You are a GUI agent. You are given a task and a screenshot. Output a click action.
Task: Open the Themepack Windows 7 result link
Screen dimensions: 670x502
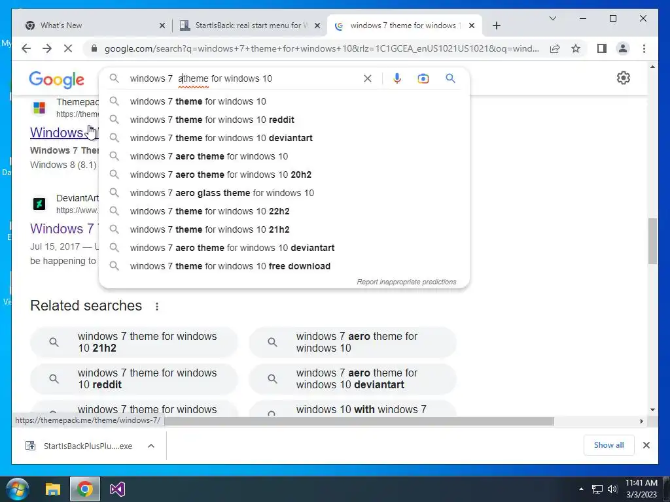click(64, 133)
